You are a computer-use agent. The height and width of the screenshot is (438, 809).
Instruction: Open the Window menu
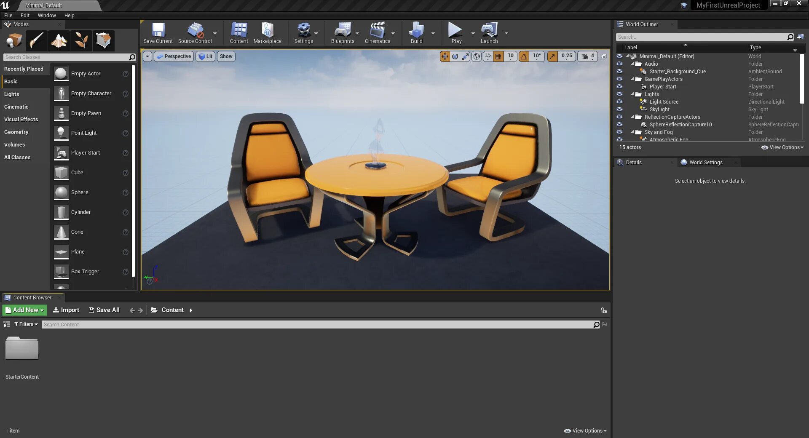[47, 16]
